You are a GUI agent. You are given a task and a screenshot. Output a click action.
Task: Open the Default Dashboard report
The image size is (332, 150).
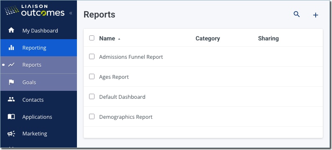(122, 97)
